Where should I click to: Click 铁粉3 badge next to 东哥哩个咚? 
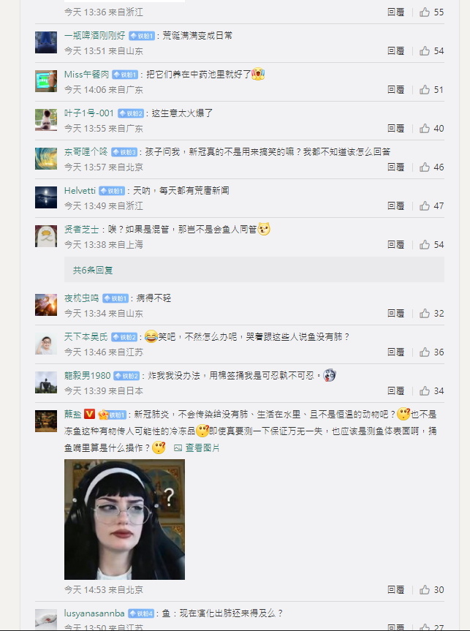(124, 152)
